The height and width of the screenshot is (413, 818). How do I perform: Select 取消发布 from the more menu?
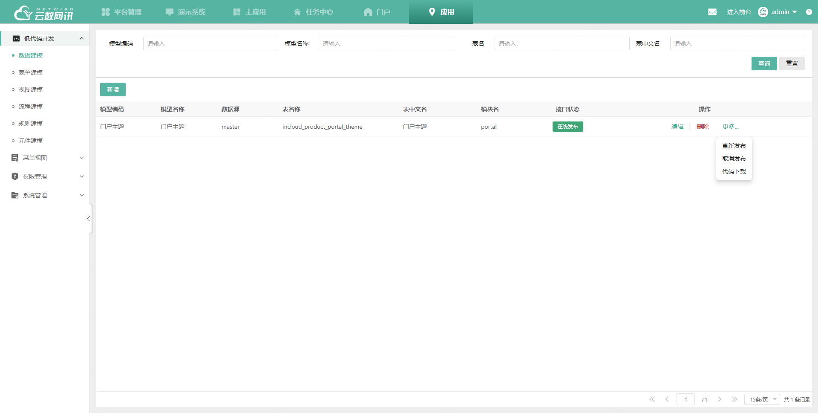click(x=734, y=159)
